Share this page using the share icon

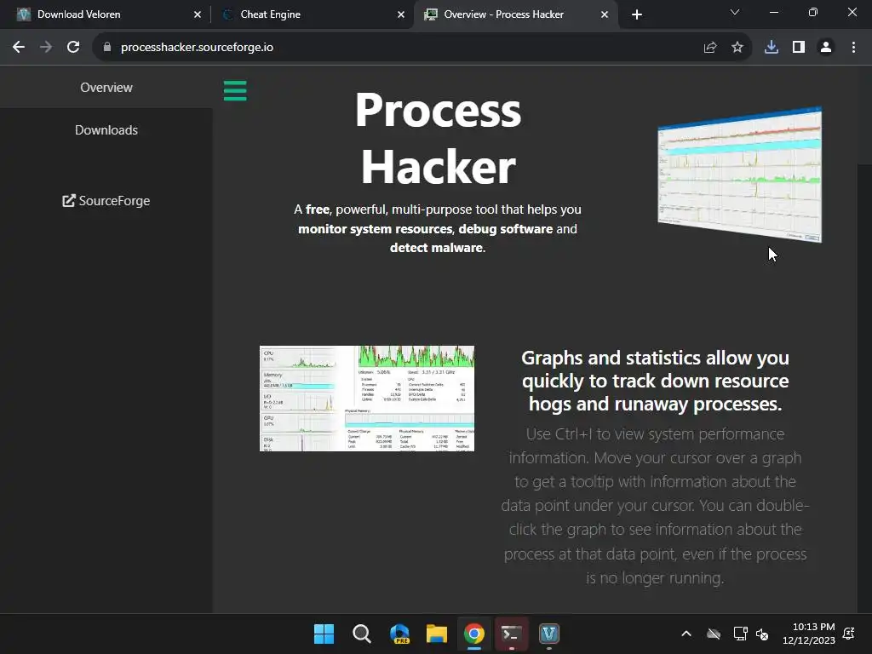[x=709, y=48]
